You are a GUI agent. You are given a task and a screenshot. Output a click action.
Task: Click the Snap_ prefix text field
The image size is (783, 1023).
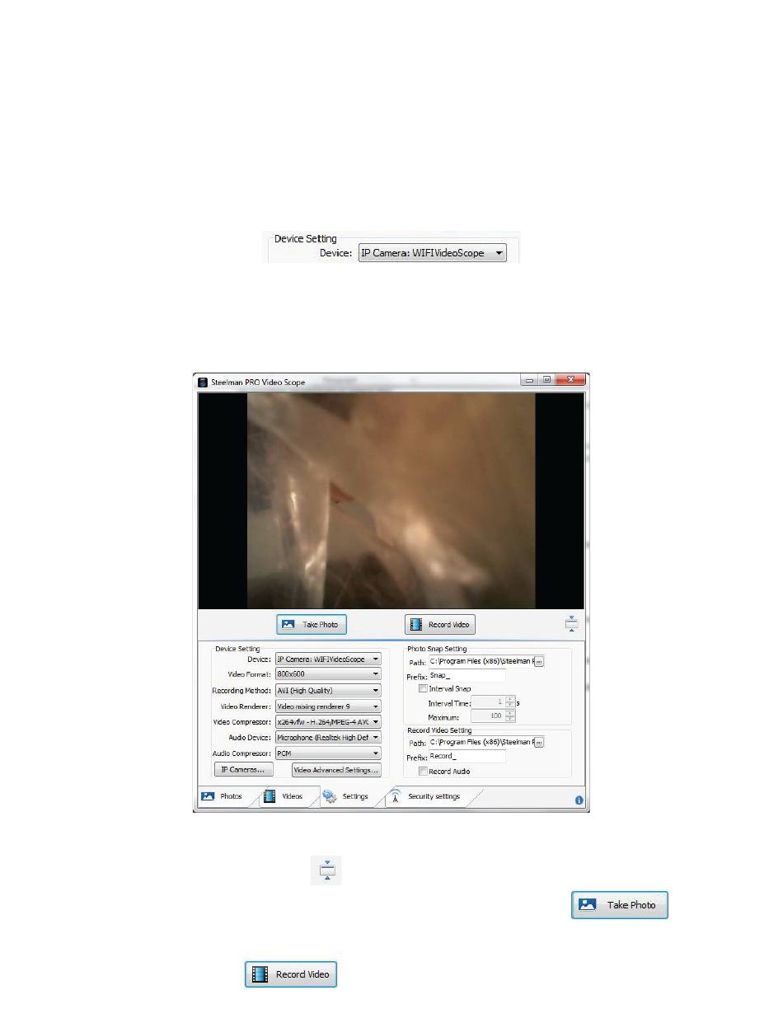[466, 675]
